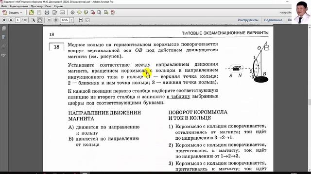Expand the Создать dropdown arrow
Viewport: 311px width, 174px height.
pyautogui.click(x=21, y=13)
